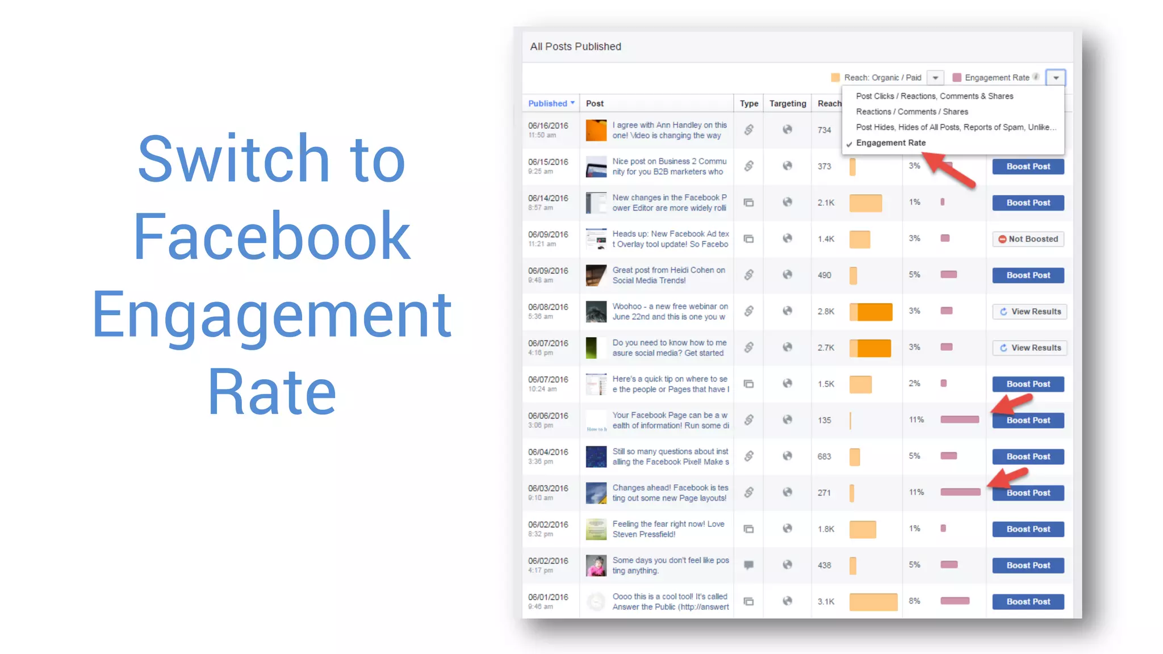Click photo type icon for quick tip post

coord(749,384)
